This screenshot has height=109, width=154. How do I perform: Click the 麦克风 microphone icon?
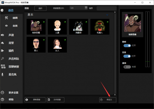(x=3, y=74)
